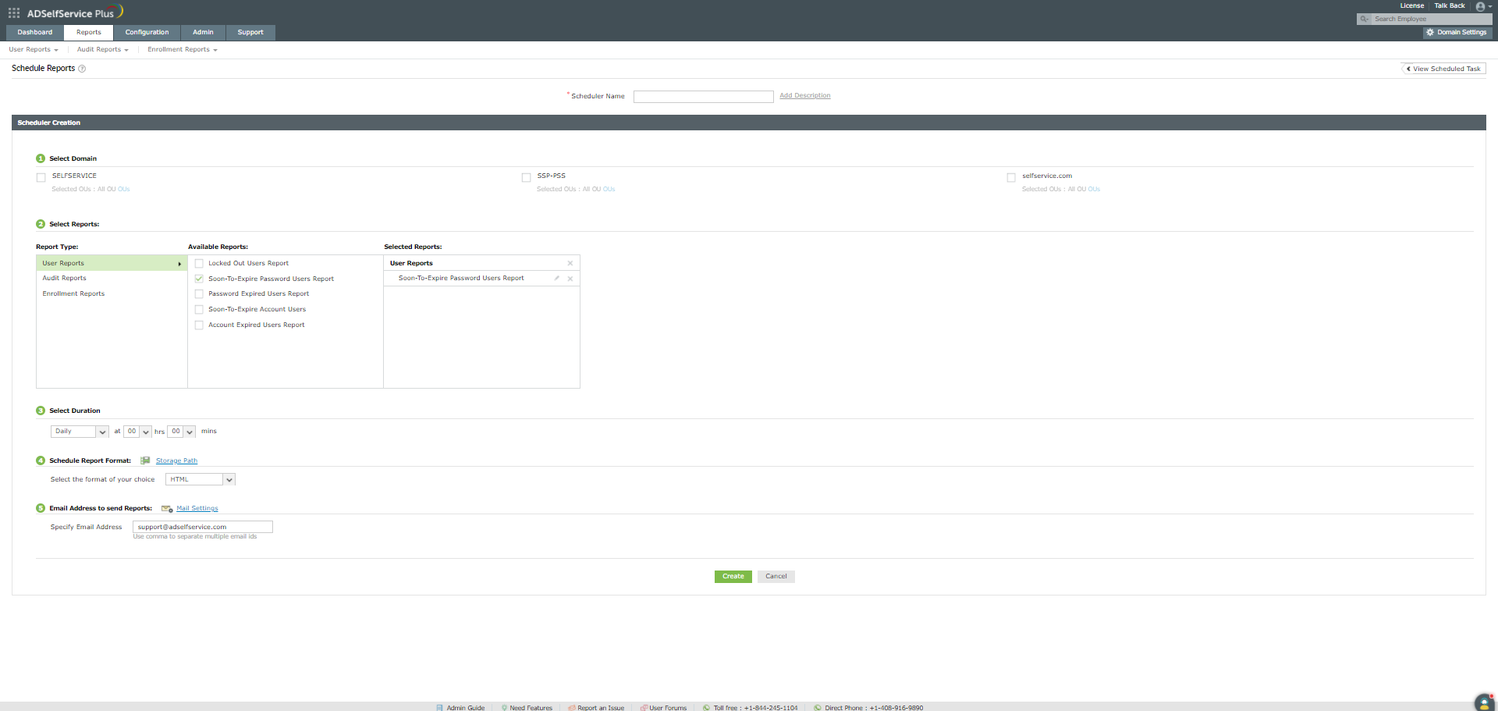Click the Report an Issue footer icon
The image size is (1498, 711).
(572, 708)
